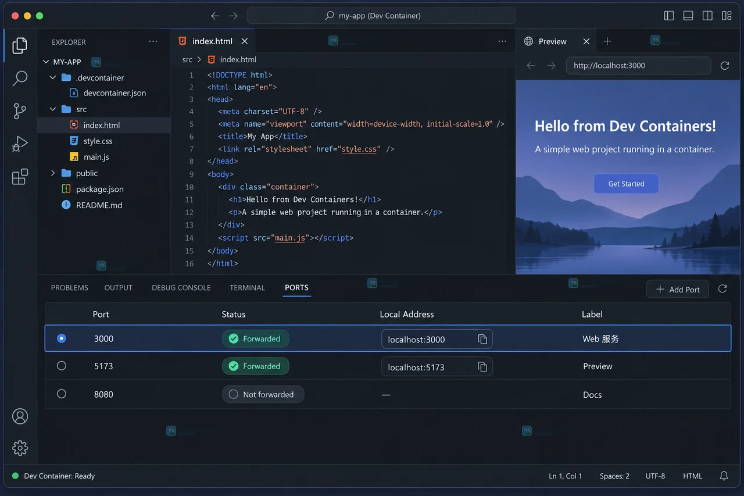This screenshot has height=496, width=744.
Task: Open Source Control view in activity bar
Action: 20,110
